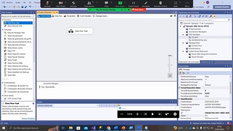Switch to the Control Flow tab
This screenshot has width=233, height=131.
(x=44, y=16)
